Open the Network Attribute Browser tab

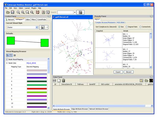pyautogui.click(x=99, y=109)
